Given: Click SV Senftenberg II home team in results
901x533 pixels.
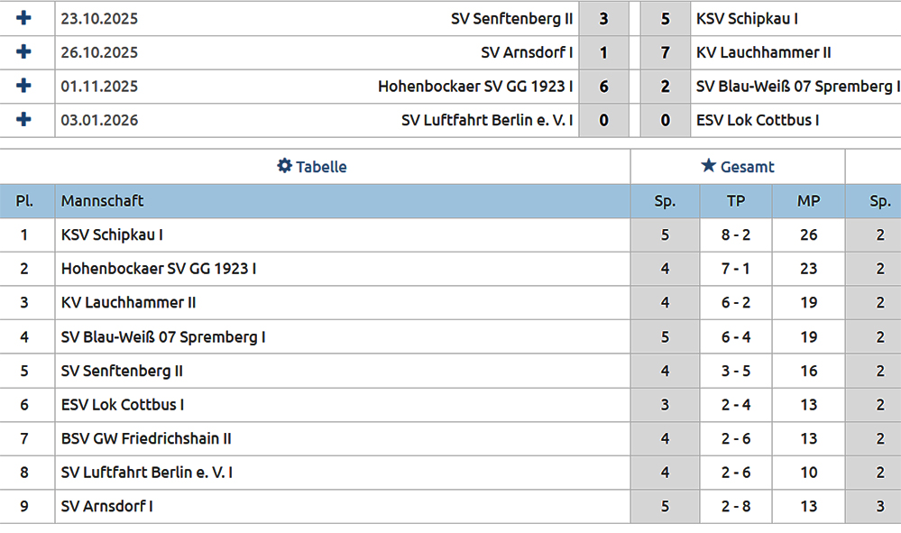Looking at the screenshot, I should [511, 18].
